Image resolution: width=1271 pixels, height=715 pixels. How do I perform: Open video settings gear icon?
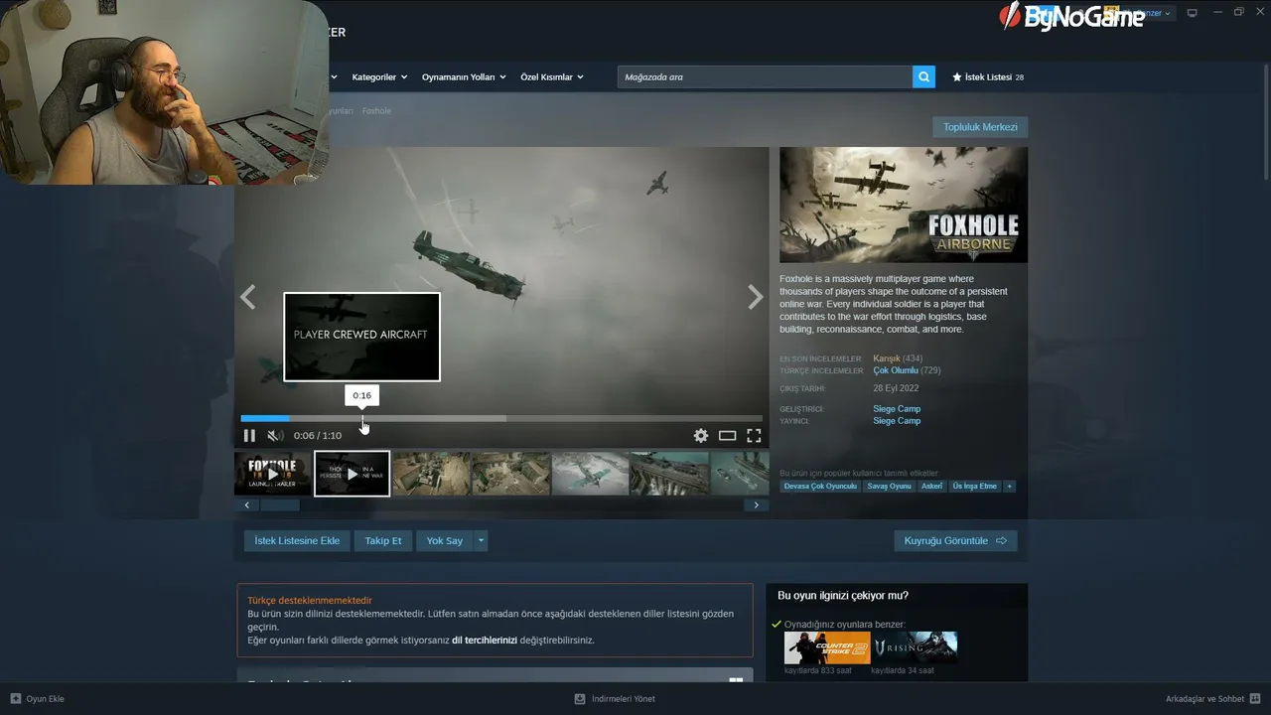point(701,436)
